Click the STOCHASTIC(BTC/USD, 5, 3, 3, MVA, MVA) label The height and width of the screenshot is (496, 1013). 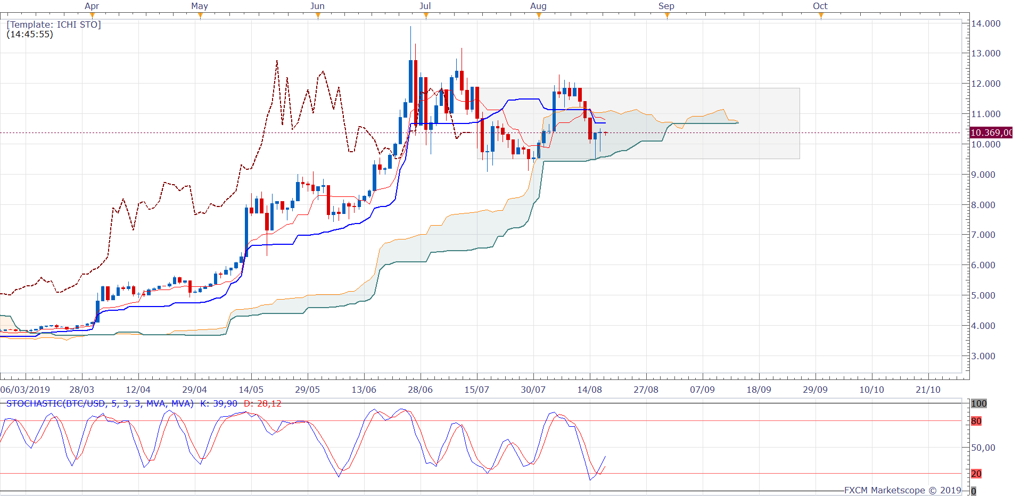click(x=100, y=403)
